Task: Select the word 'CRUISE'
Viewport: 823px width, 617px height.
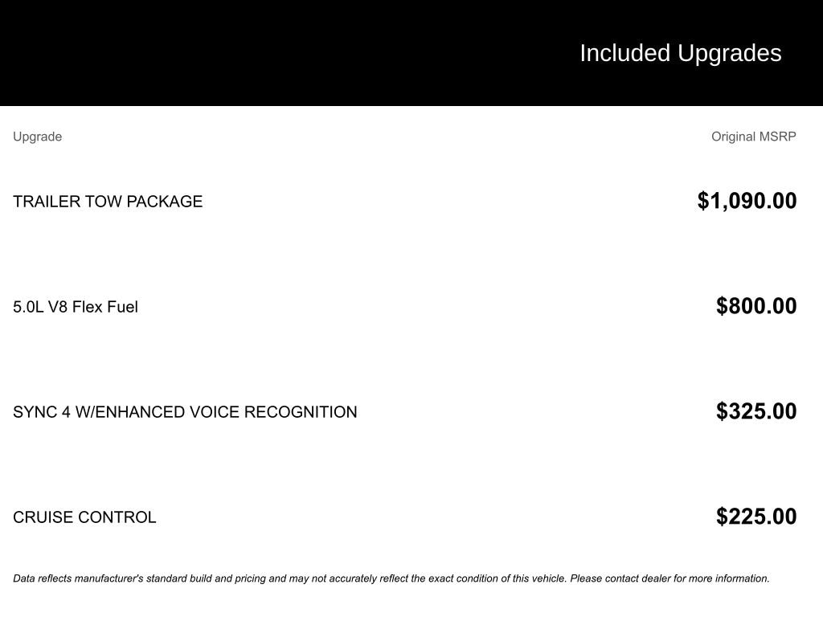Action: coord(41,517)
